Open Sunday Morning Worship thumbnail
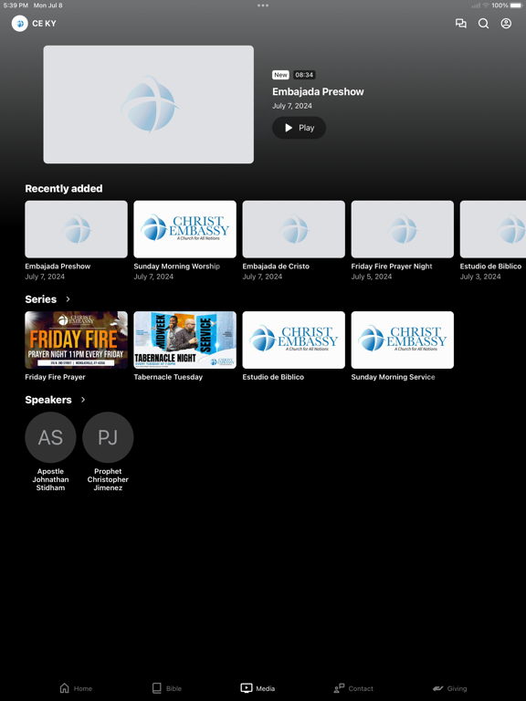This screenshot has width=526, height=701. pos(184,229)
